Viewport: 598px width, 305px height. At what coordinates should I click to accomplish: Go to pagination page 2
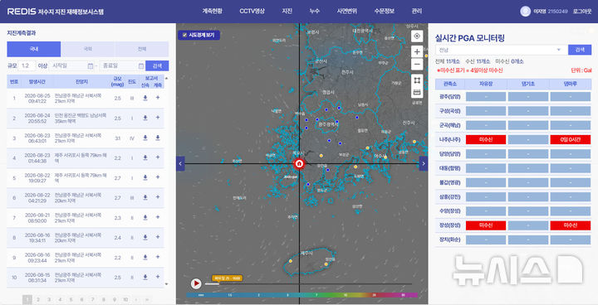pyautogui.click(x=38, y=300)
